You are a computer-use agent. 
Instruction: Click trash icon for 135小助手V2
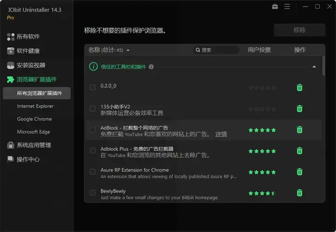[x=300, y=108]
